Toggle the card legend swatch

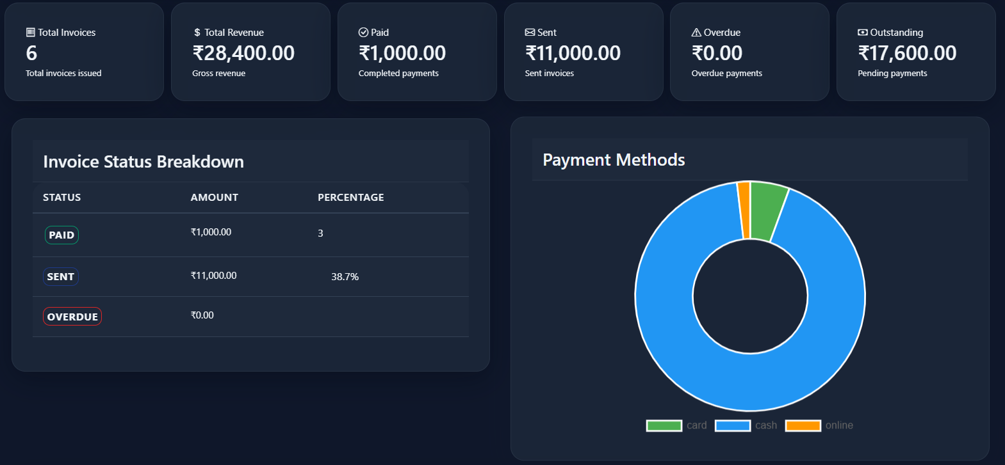[664, 426]
